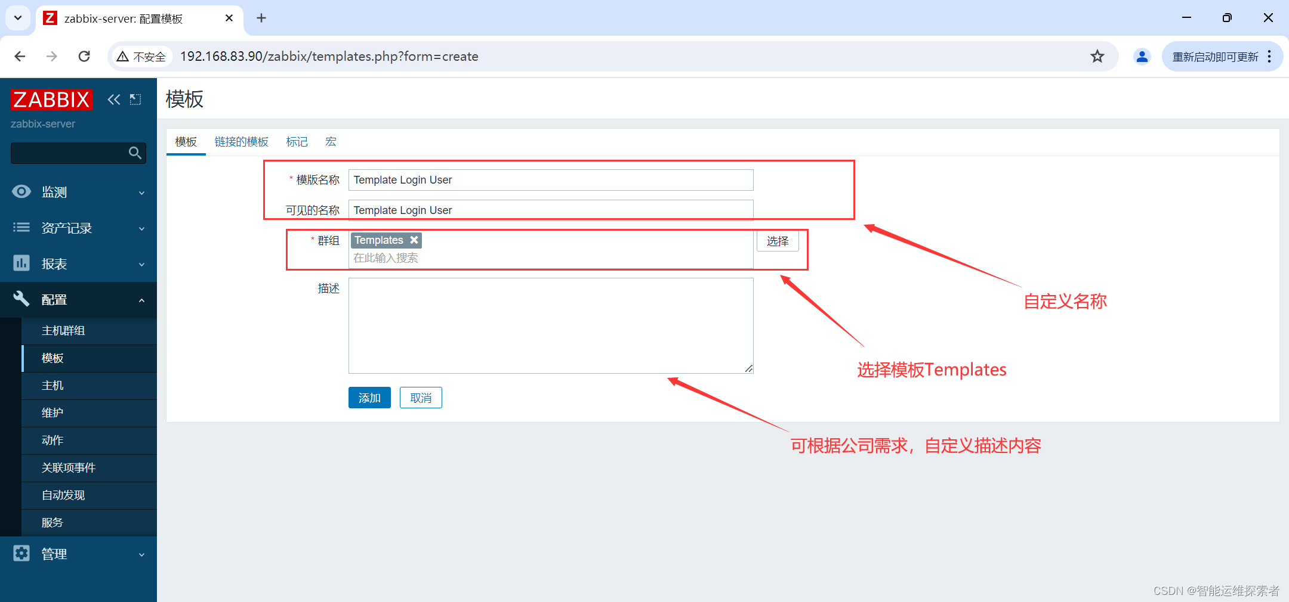
Task: Switch to the 模板 form tab
Action: click(186, 142)
